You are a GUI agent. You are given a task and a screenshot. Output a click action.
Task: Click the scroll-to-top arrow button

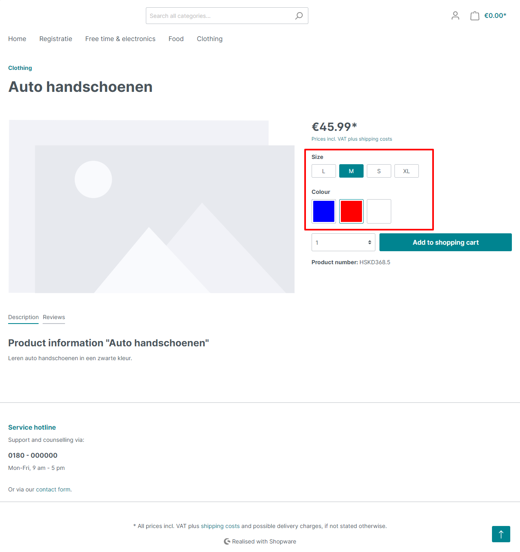coord(501,534)
